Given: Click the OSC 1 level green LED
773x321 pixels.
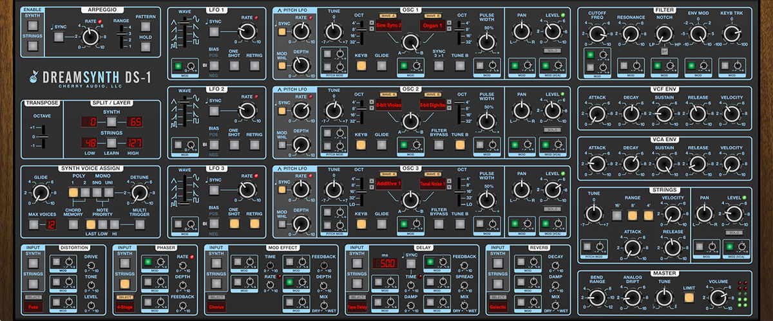Looking at the screenshot, I should [x=562, y=14].
